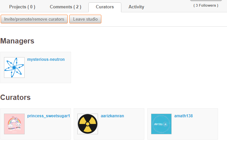Screen dimensions: 227x141
Task: Click Invite/promote/remove curators button
Action: click(34, 19)
